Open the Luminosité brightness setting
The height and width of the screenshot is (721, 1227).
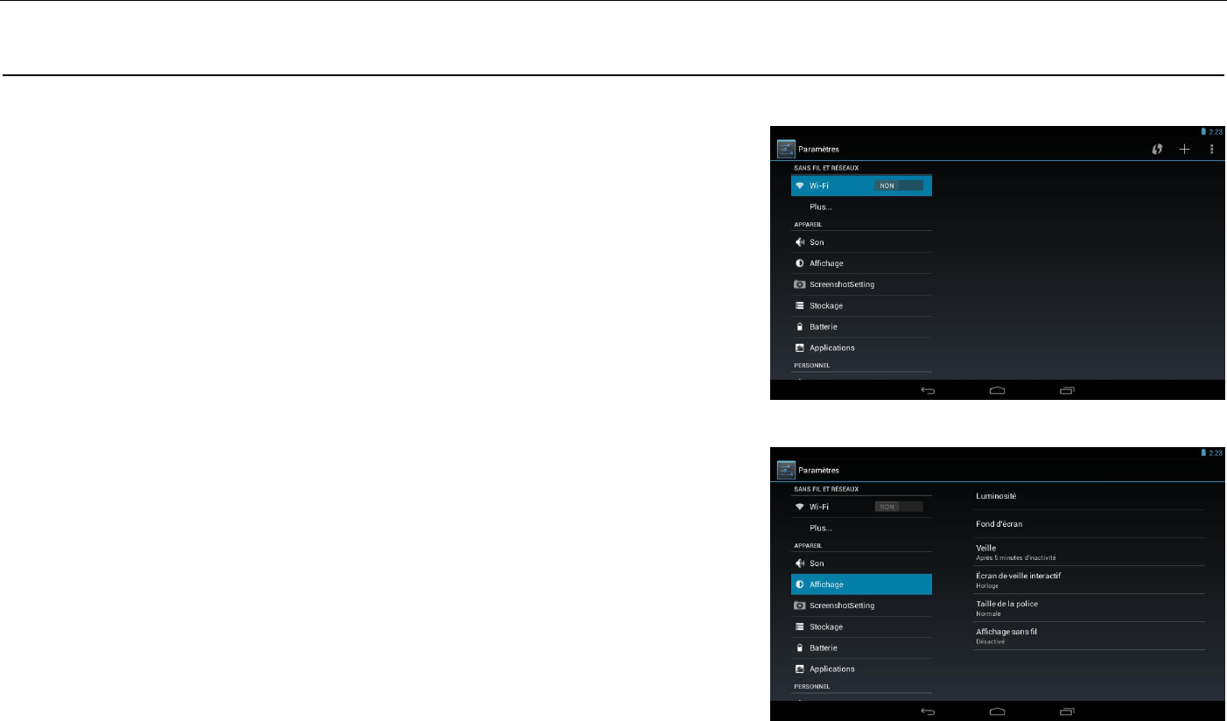tap(1089, 496)
